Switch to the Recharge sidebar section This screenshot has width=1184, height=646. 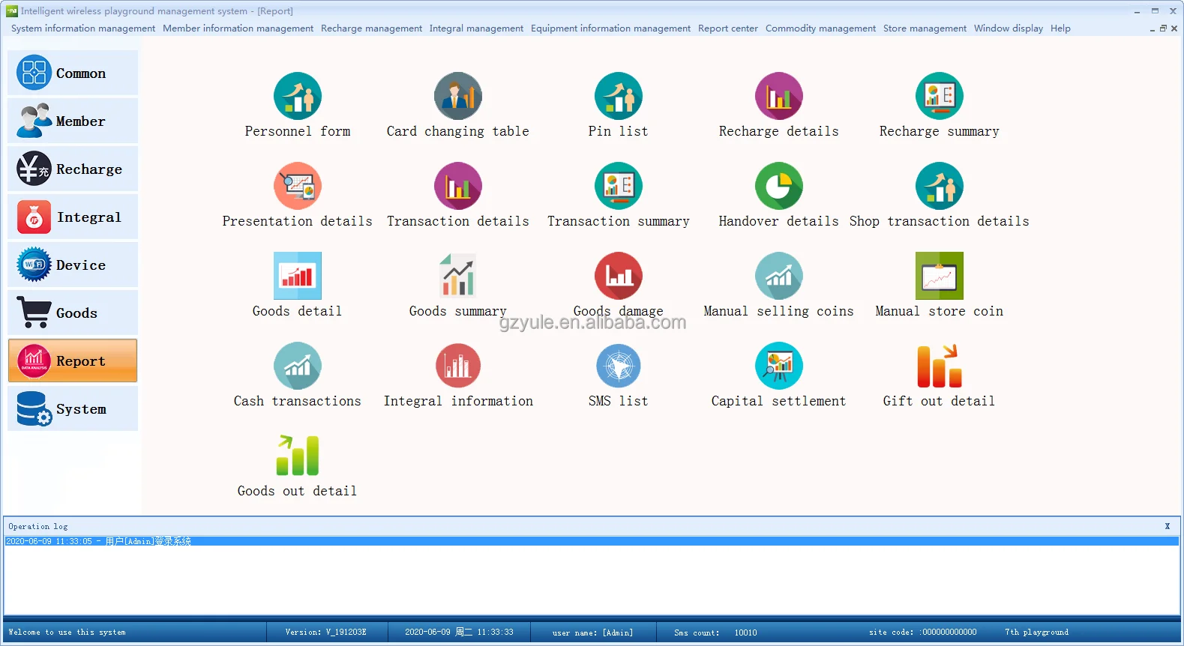(73, 169)
